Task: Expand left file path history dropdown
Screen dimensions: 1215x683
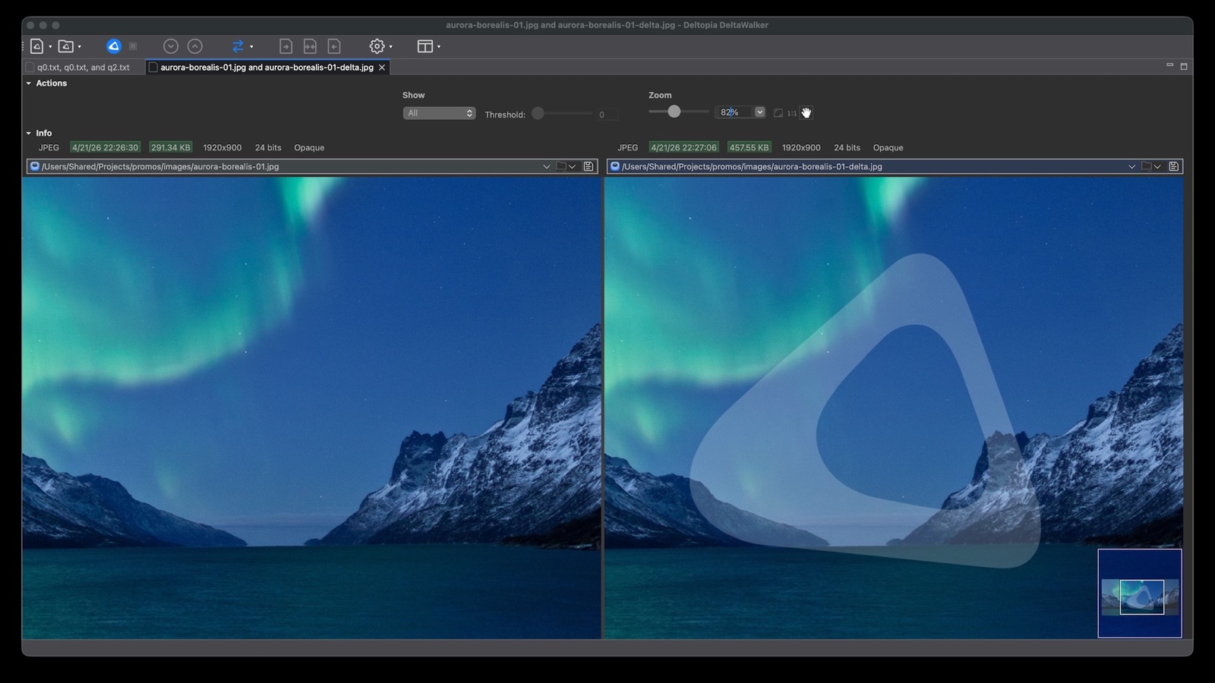Action: 546,166
